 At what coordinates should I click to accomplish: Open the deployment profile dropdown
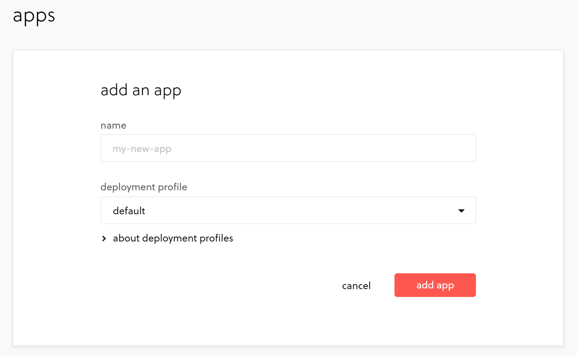(x=288, y=210)
